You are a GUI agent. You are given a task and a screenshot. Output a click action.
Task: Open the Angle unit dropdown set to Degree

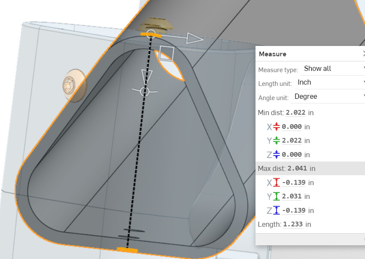click(328, 96)
